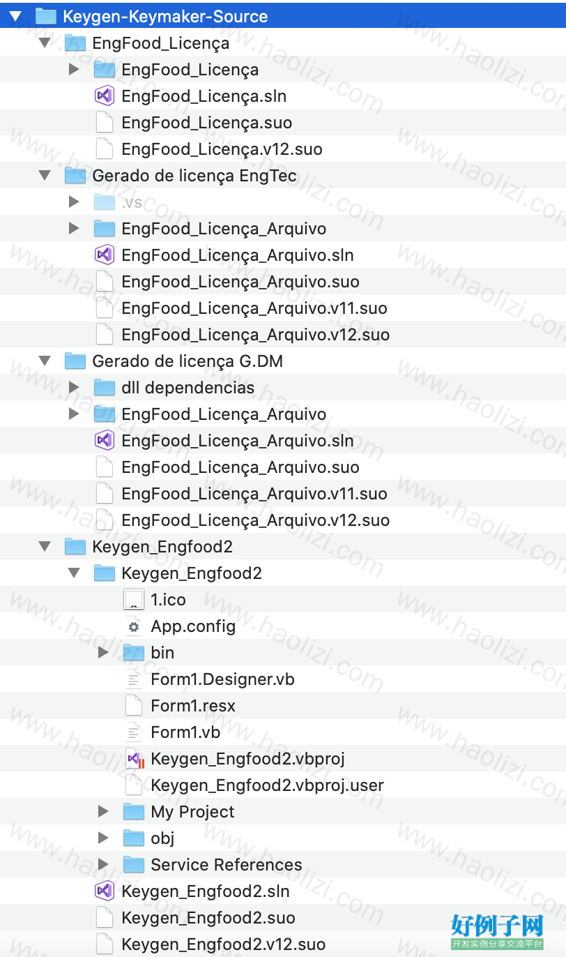This screenshot has width=566, height=957.
Task: Click the My Project folder icon
Action: 134,811
